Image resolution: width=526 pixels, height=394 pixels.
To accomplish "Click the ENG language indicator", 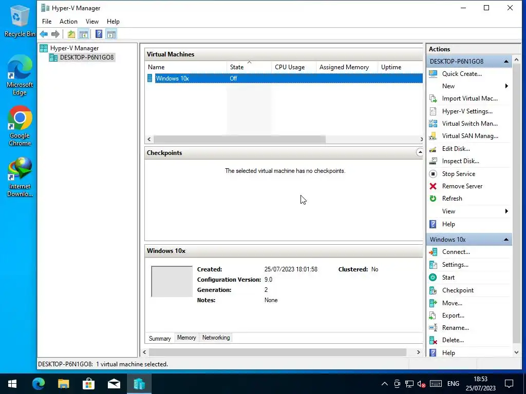I will (453, 384).
